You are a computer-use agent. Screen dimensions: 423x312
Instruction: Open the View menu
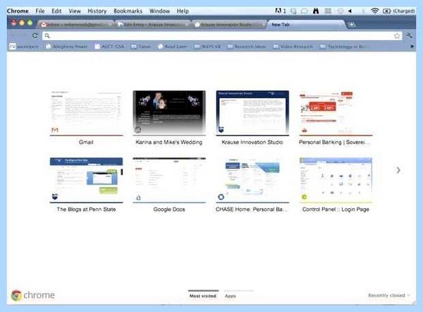point(75,11)
